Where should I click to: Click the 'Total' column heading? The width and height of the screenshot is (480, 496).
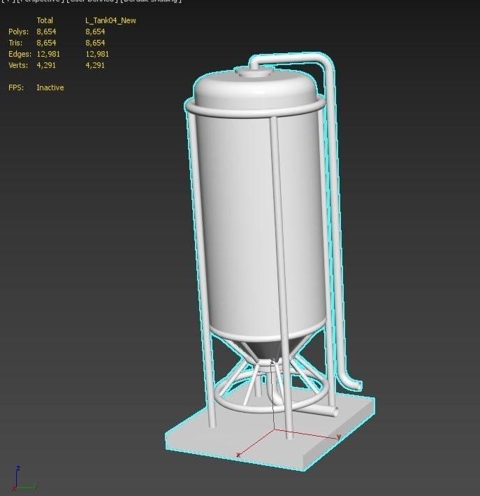45,20
